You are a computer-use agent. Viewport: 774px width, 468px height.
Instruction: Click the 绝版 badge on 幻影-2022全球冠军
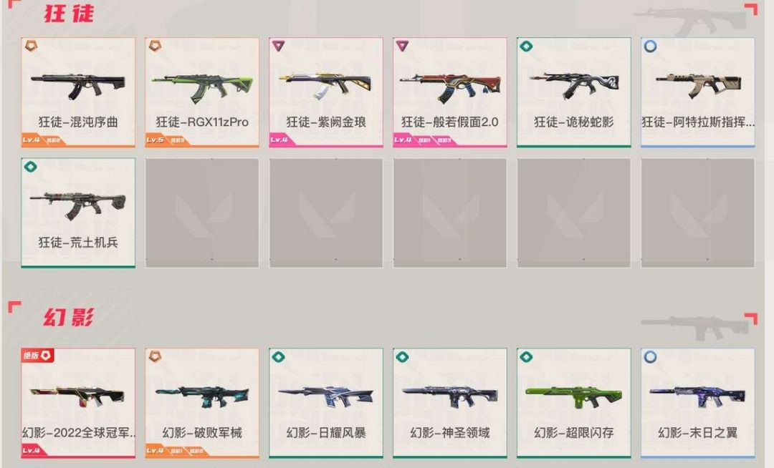(37, 355)
